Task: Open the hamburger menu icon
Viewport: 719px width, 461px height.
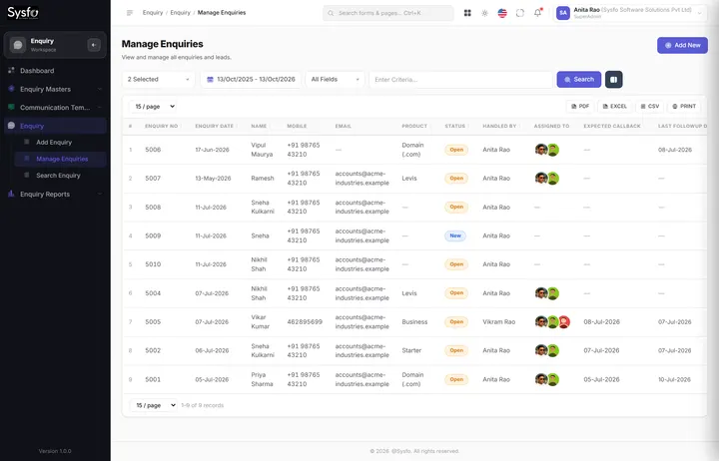Action: point(130,13)
